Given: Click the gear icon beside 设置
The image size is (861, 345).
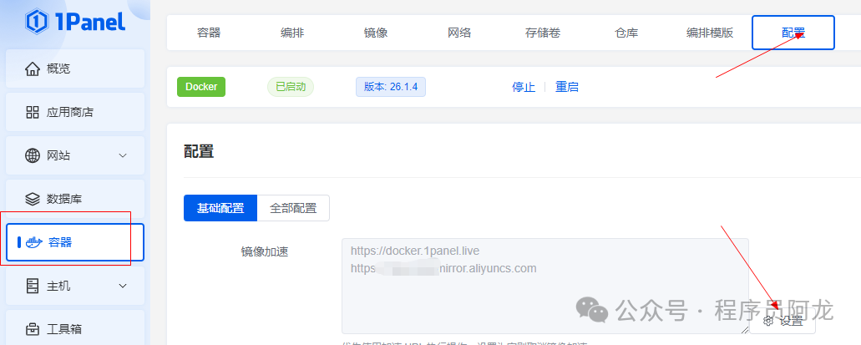Looking at the screenshot, I should pos(769,322).
